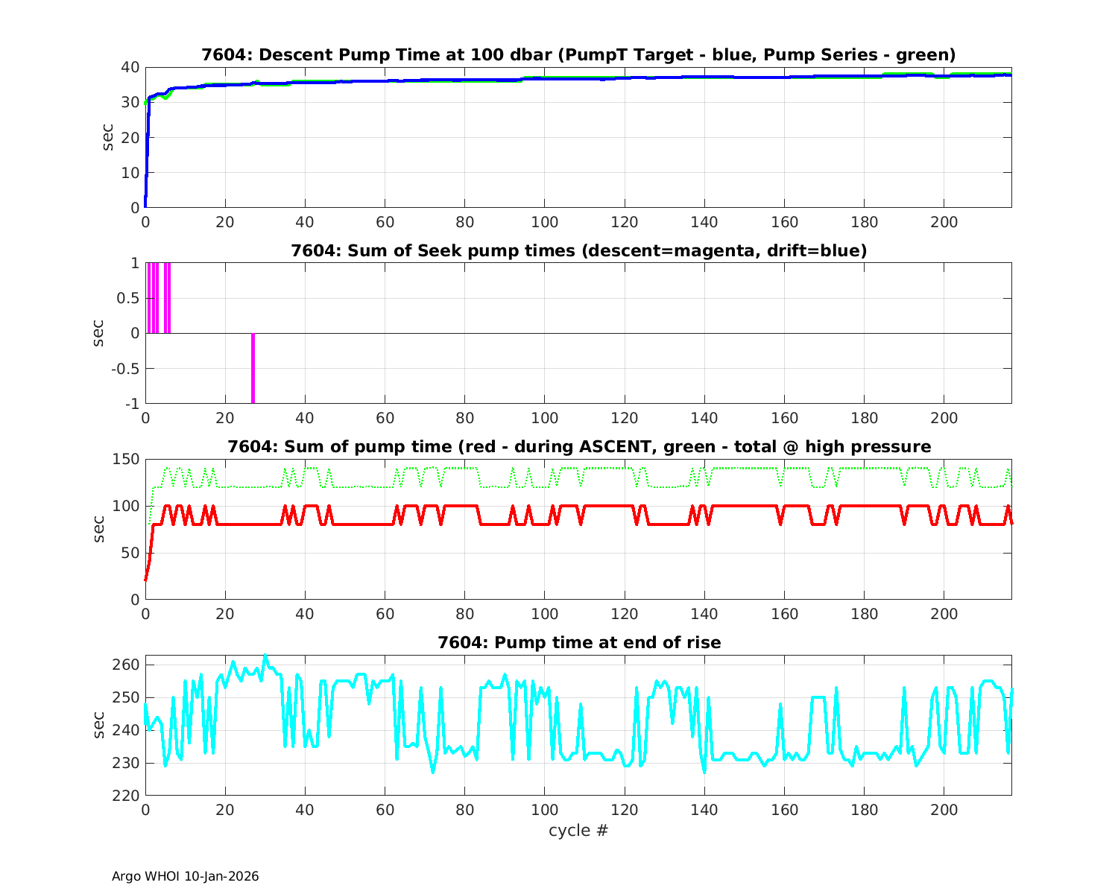Click the 260 y-axis tick label
Image resolution: width=1118 pixels, height=894 pixels.
click(x=127, y=665)
